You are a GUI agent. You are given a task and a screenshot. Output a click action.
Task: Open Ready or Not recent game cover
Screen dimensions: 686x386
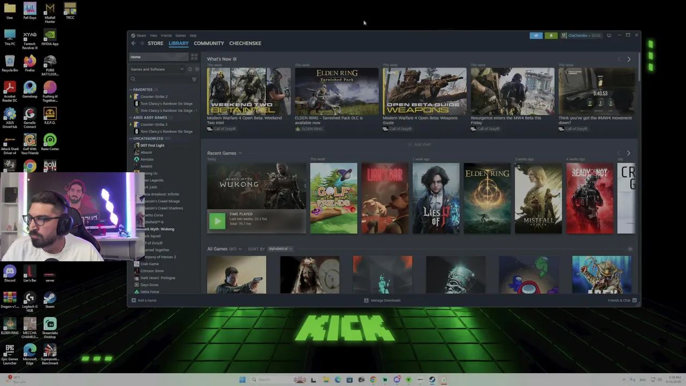coord(590,198)
